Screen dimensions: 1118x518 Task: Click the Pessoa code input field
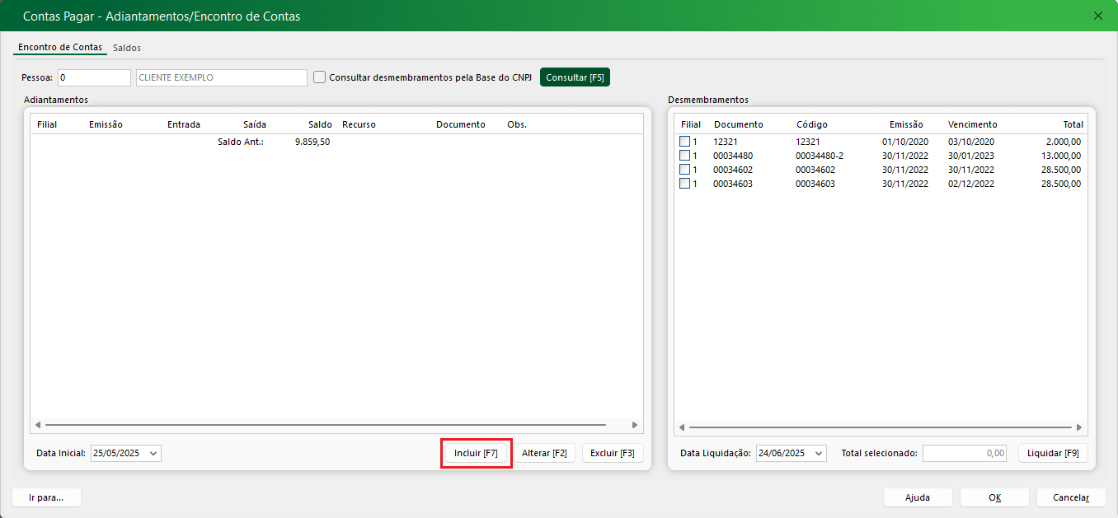pyautogui.click(x=94, y=77)
